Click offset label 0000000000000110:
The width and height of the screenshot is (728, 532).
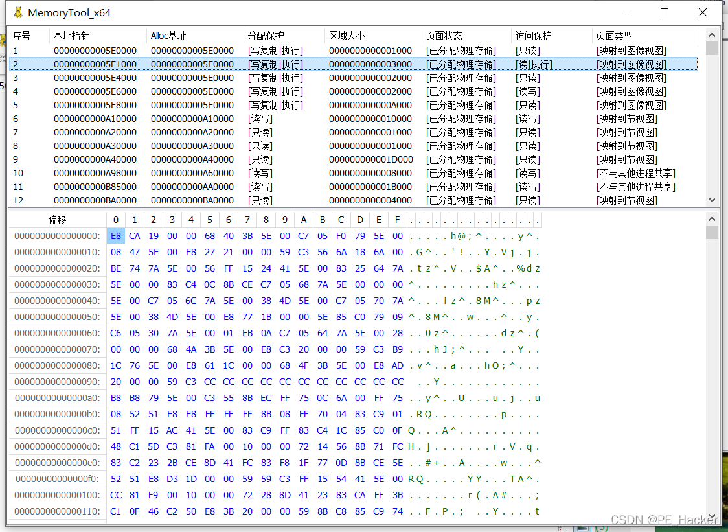pyautogui.click(x=57, y=511)
